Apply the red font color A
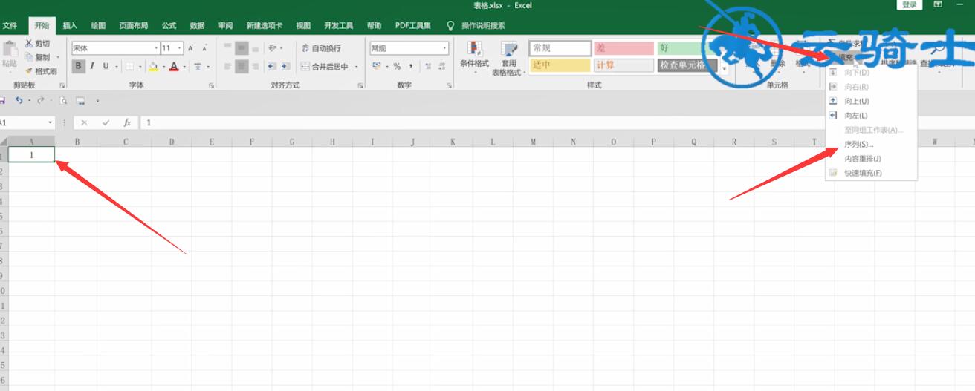 (174, 66)
